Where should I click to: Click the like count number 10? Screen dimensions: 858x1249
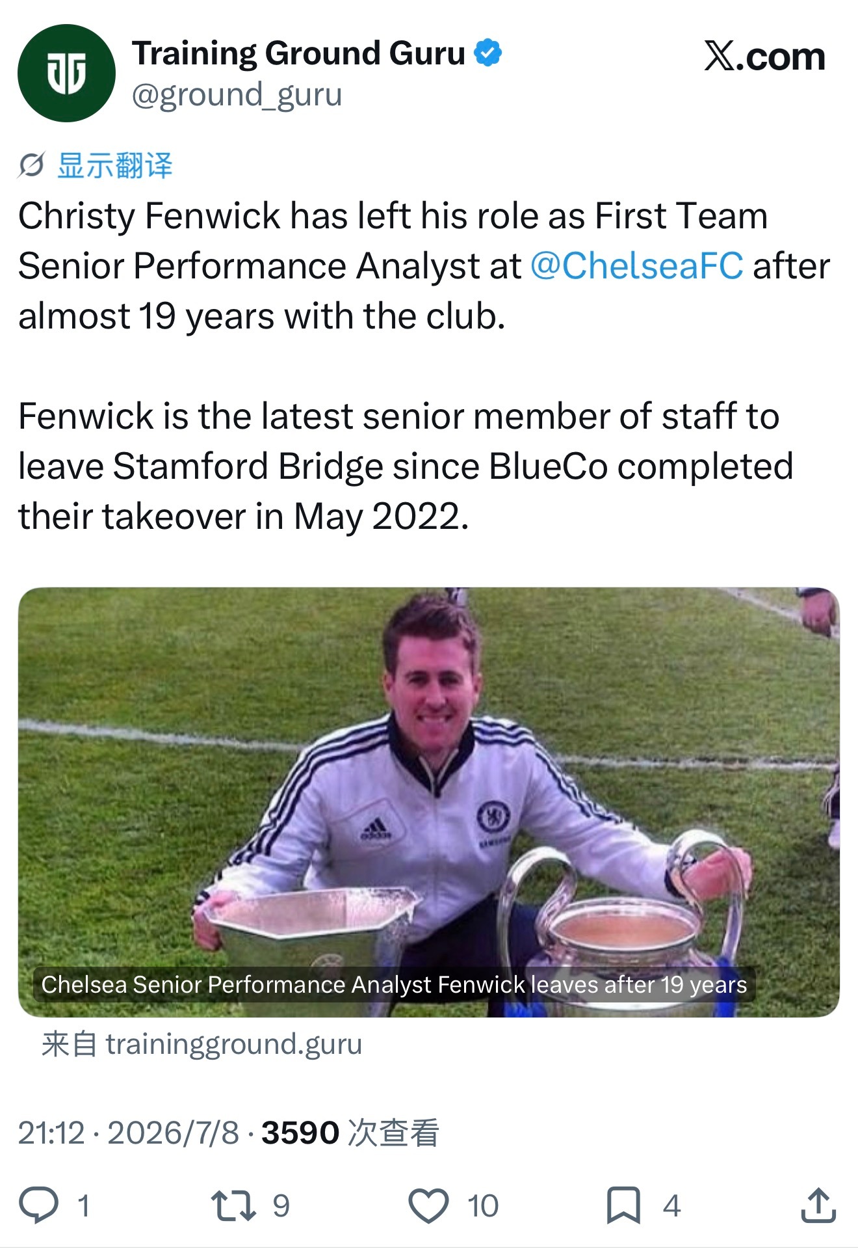[x=483, y=1206]
